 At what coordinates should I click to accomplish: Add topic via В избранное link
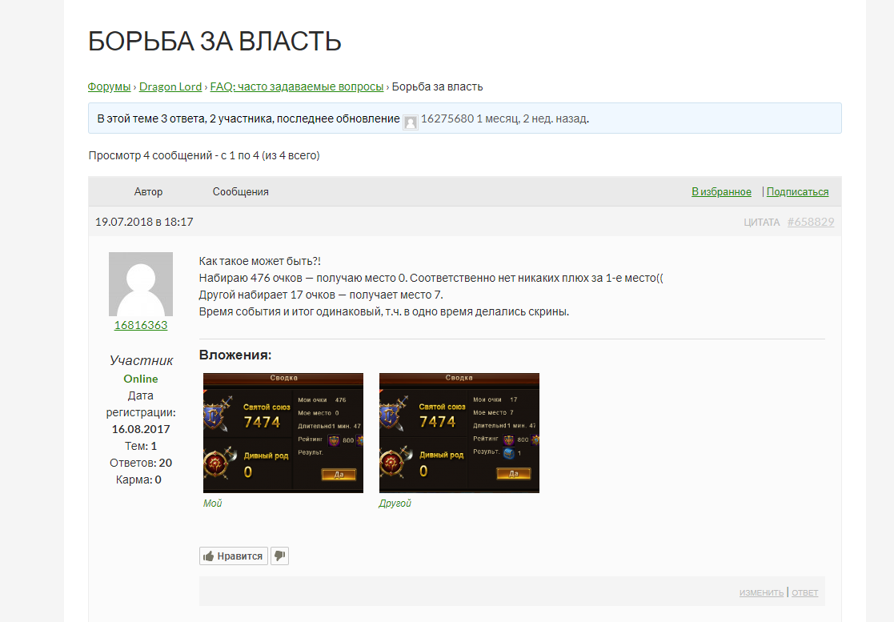pos(721,192)
